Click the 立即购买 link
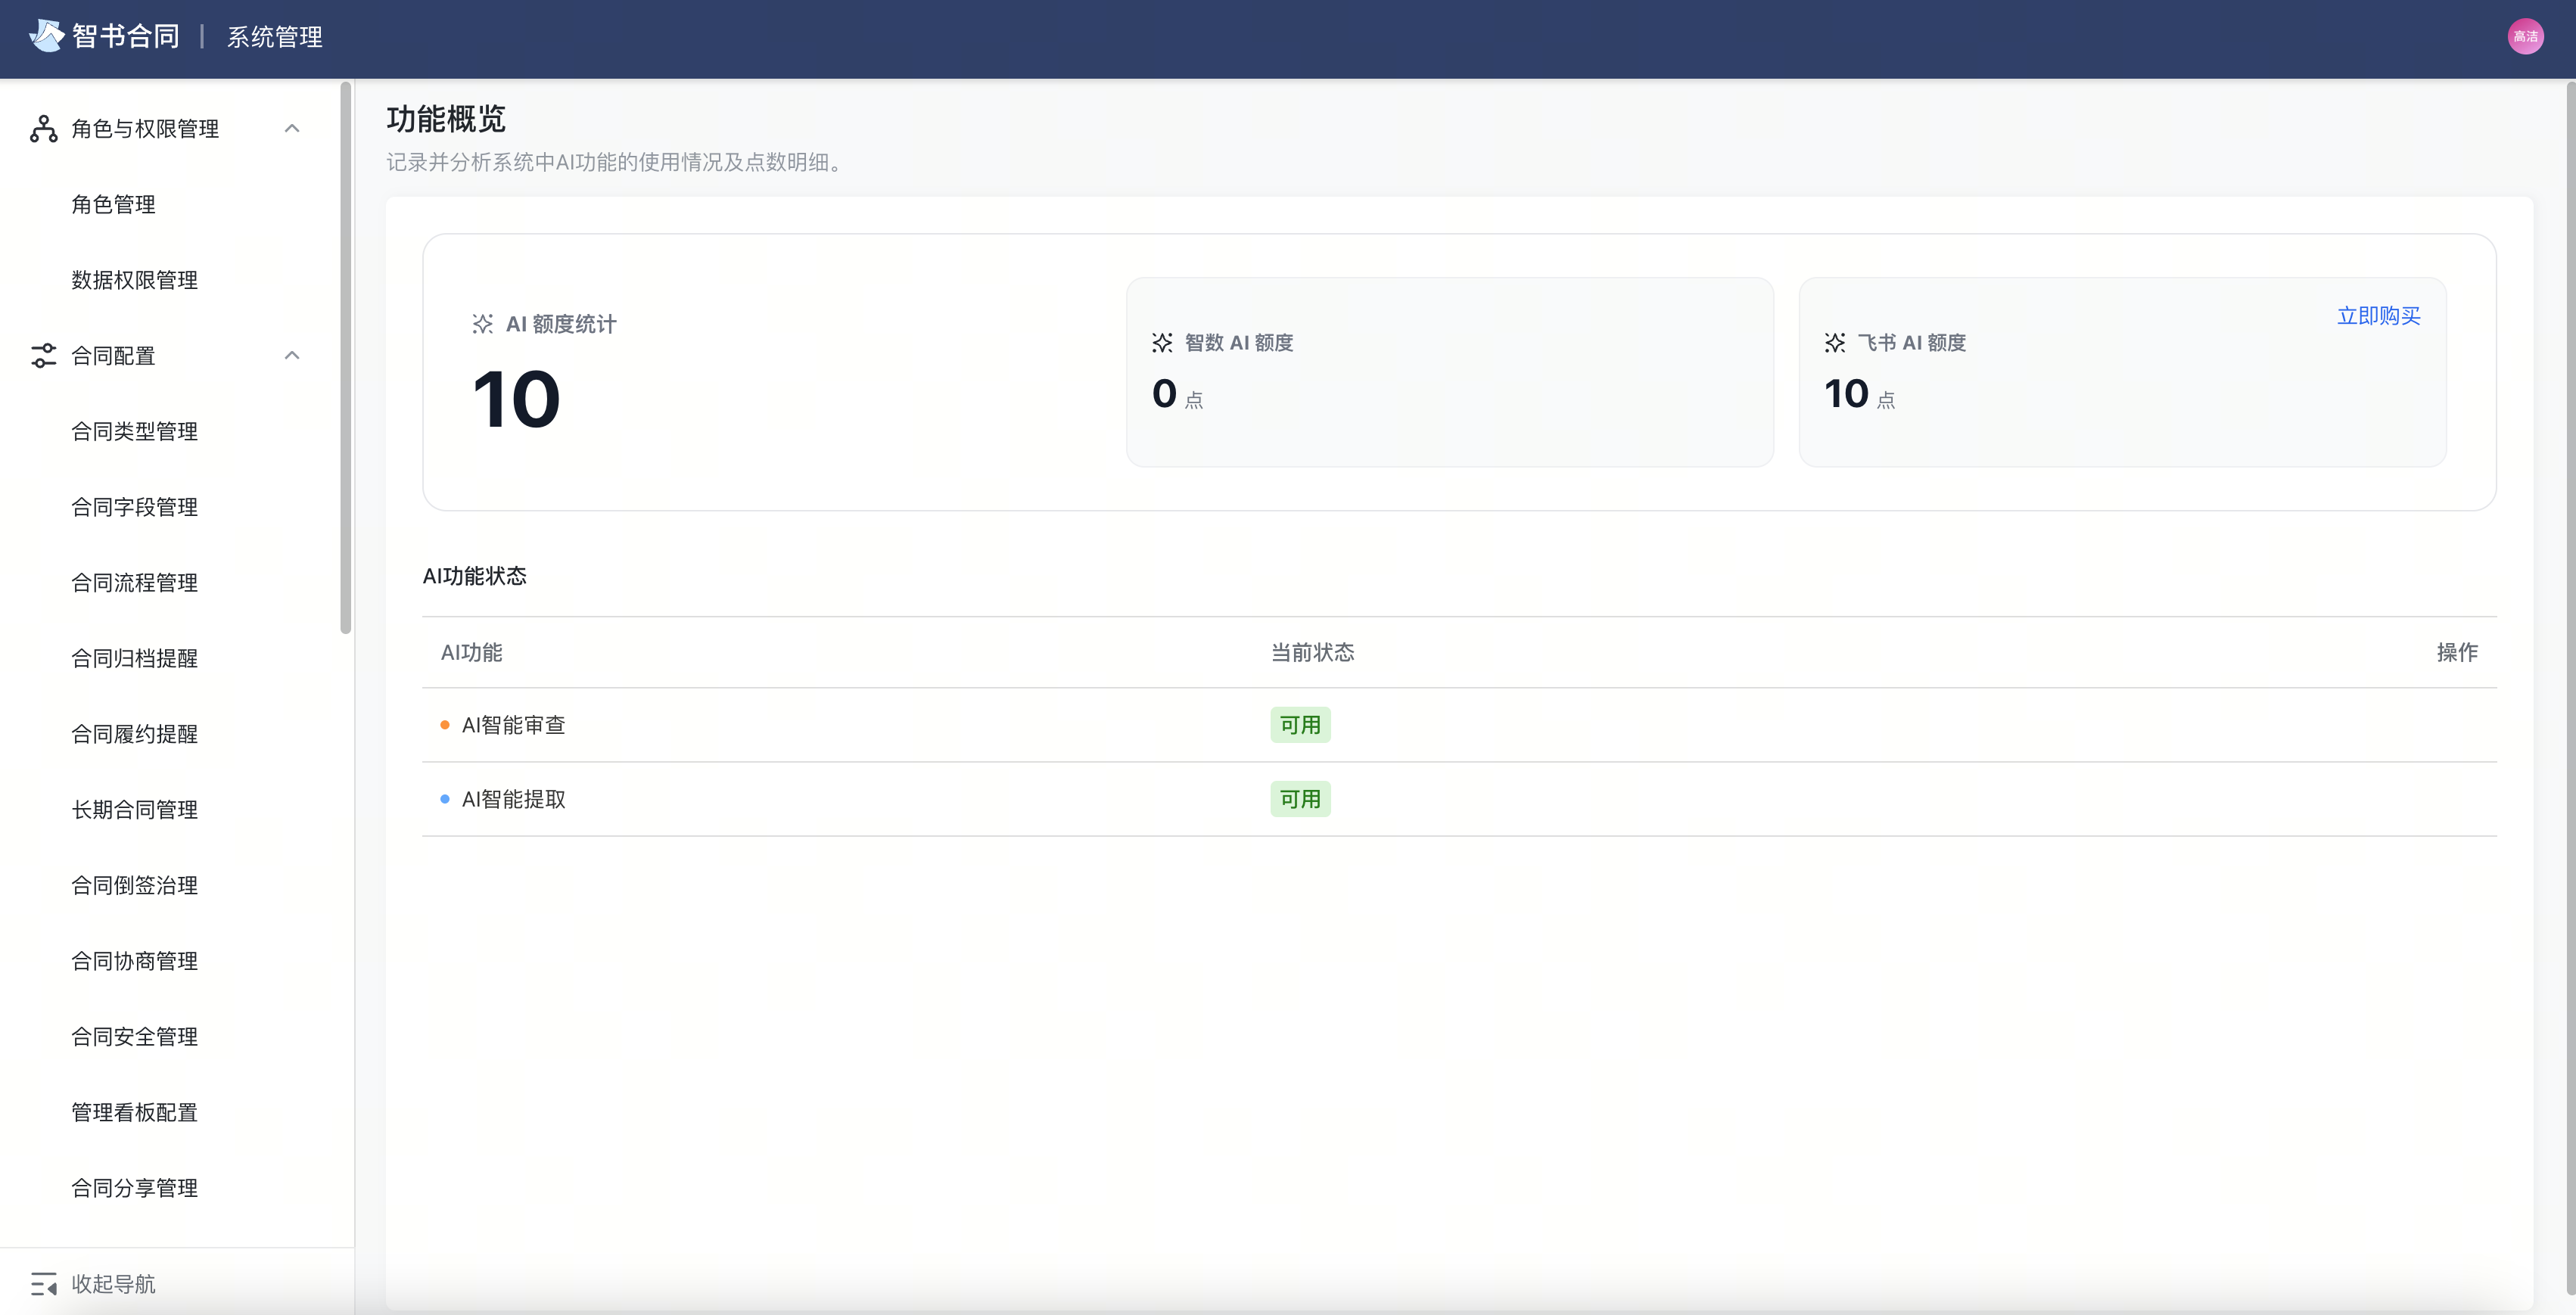 click(x=2378, y=316)
